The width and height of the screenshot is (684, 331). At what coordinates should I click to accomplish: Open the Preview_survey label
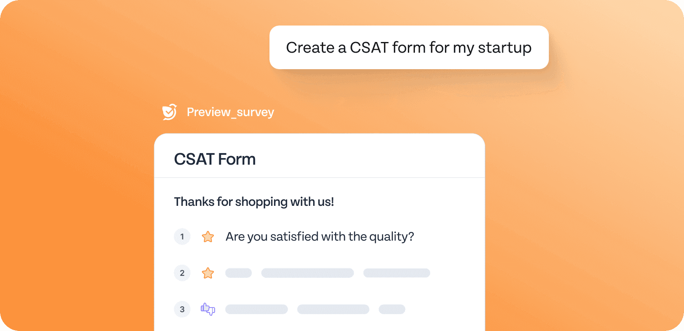click(x=230, y=112)
